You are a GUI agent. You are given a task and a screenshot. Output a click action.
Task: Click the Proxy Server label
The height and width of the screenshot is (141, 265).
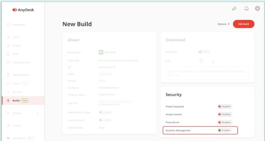coord(172,122)
